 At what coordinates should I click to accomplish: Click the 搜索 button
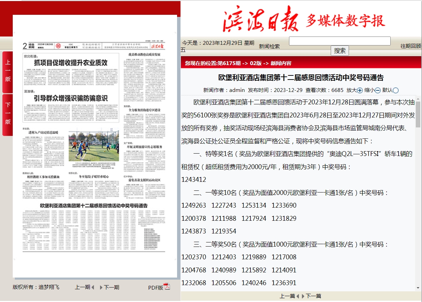(340, 51)
